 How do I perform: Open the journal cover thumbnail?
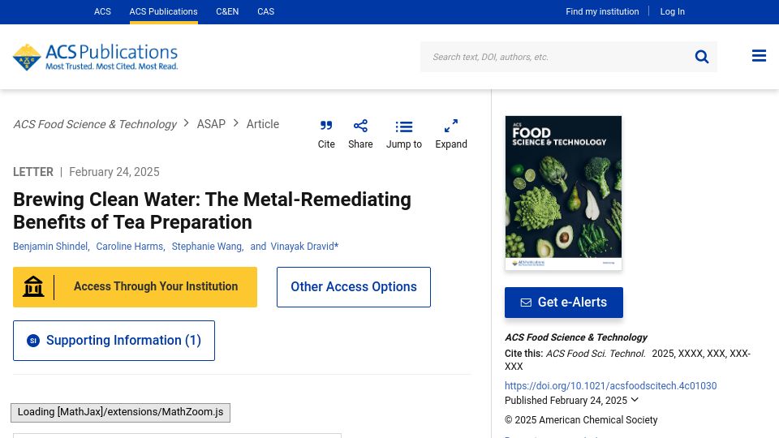(563, 193)
